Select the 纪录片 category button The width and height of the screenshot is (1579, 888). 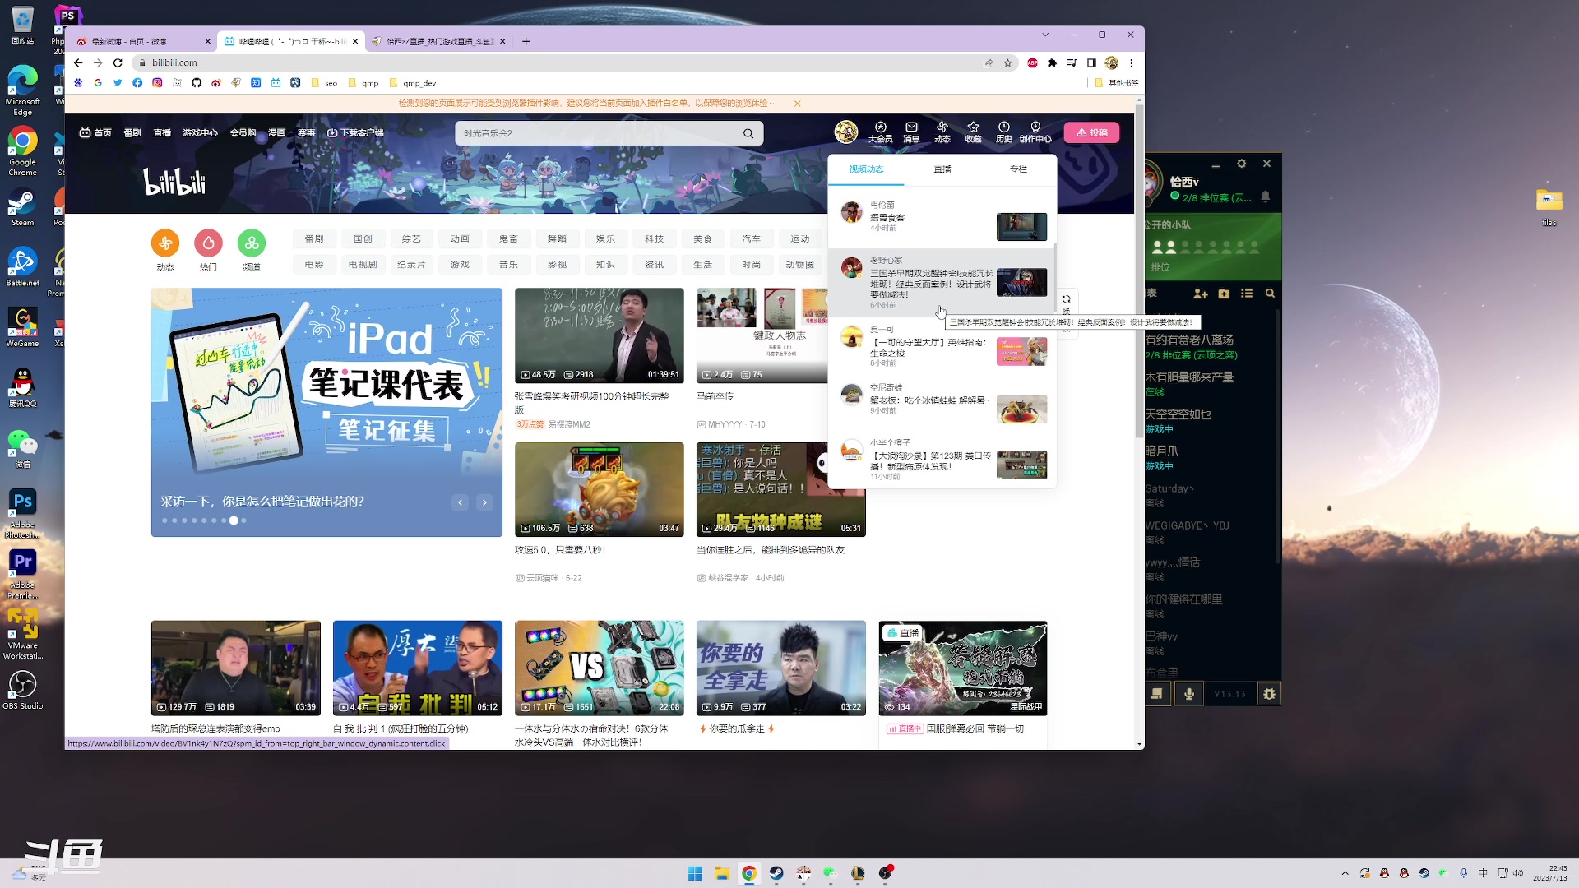(411, 265)
